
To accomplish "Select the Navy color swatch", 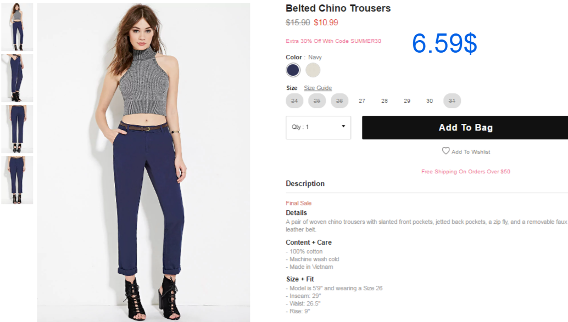I will point(293,70).
